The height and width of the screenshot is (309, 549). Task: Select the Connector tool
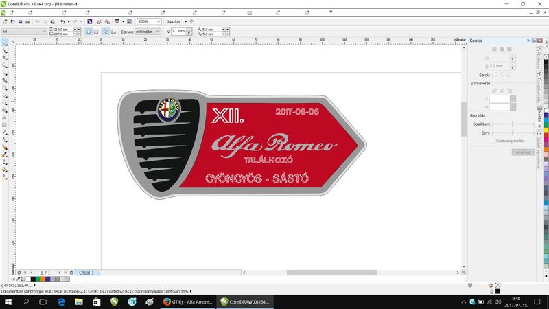pyautogui.click(x=5, y=140)
